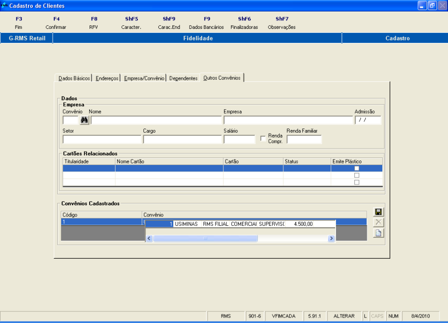Click the 8/4/2010 date in status bar
The width and height of the screenshot is (448, 323).
(420, 316)
